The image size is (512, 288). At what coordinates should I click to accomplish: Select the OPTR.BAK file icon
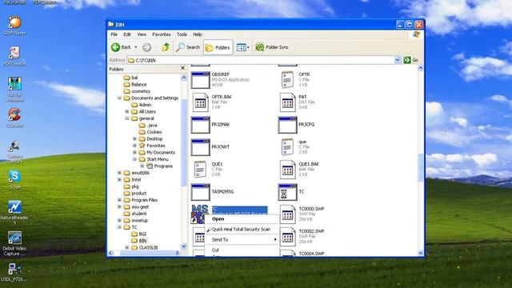tap(200, 102)
